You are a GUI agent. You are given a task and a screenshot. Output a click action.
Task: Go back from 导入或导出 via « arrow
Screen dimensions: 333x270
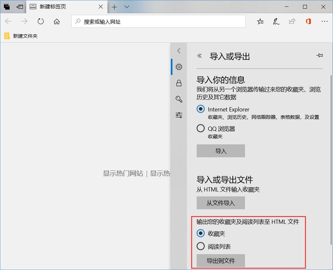coord(199,56)
